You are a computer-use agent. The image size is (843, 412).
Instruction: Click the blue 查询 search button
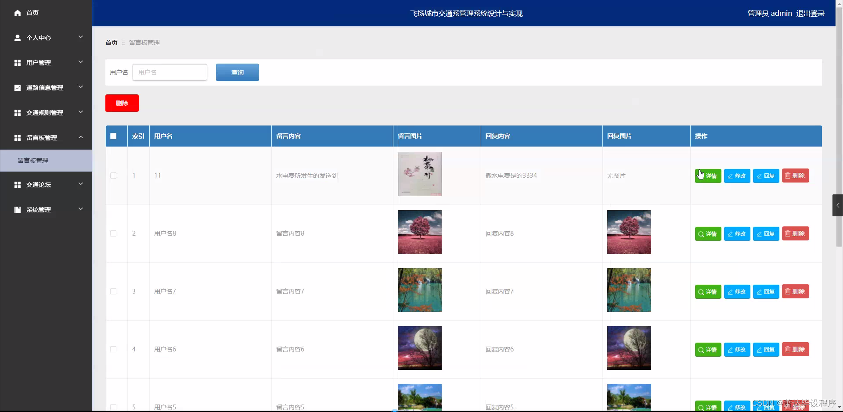point(238,72)
